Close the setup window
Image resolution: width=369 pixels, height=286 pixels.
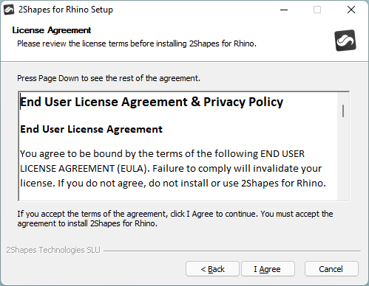351,10
